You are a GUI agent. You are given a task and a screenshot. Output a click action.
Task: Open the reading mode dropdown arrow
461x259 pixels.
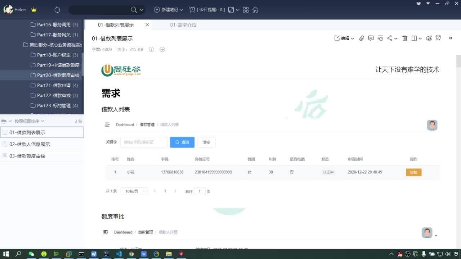(x=420, y=38)
